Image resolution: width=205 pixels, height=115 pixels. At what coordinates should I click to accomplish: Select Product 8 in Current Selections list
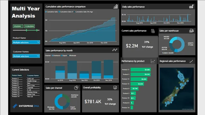(x=15, y=83)
